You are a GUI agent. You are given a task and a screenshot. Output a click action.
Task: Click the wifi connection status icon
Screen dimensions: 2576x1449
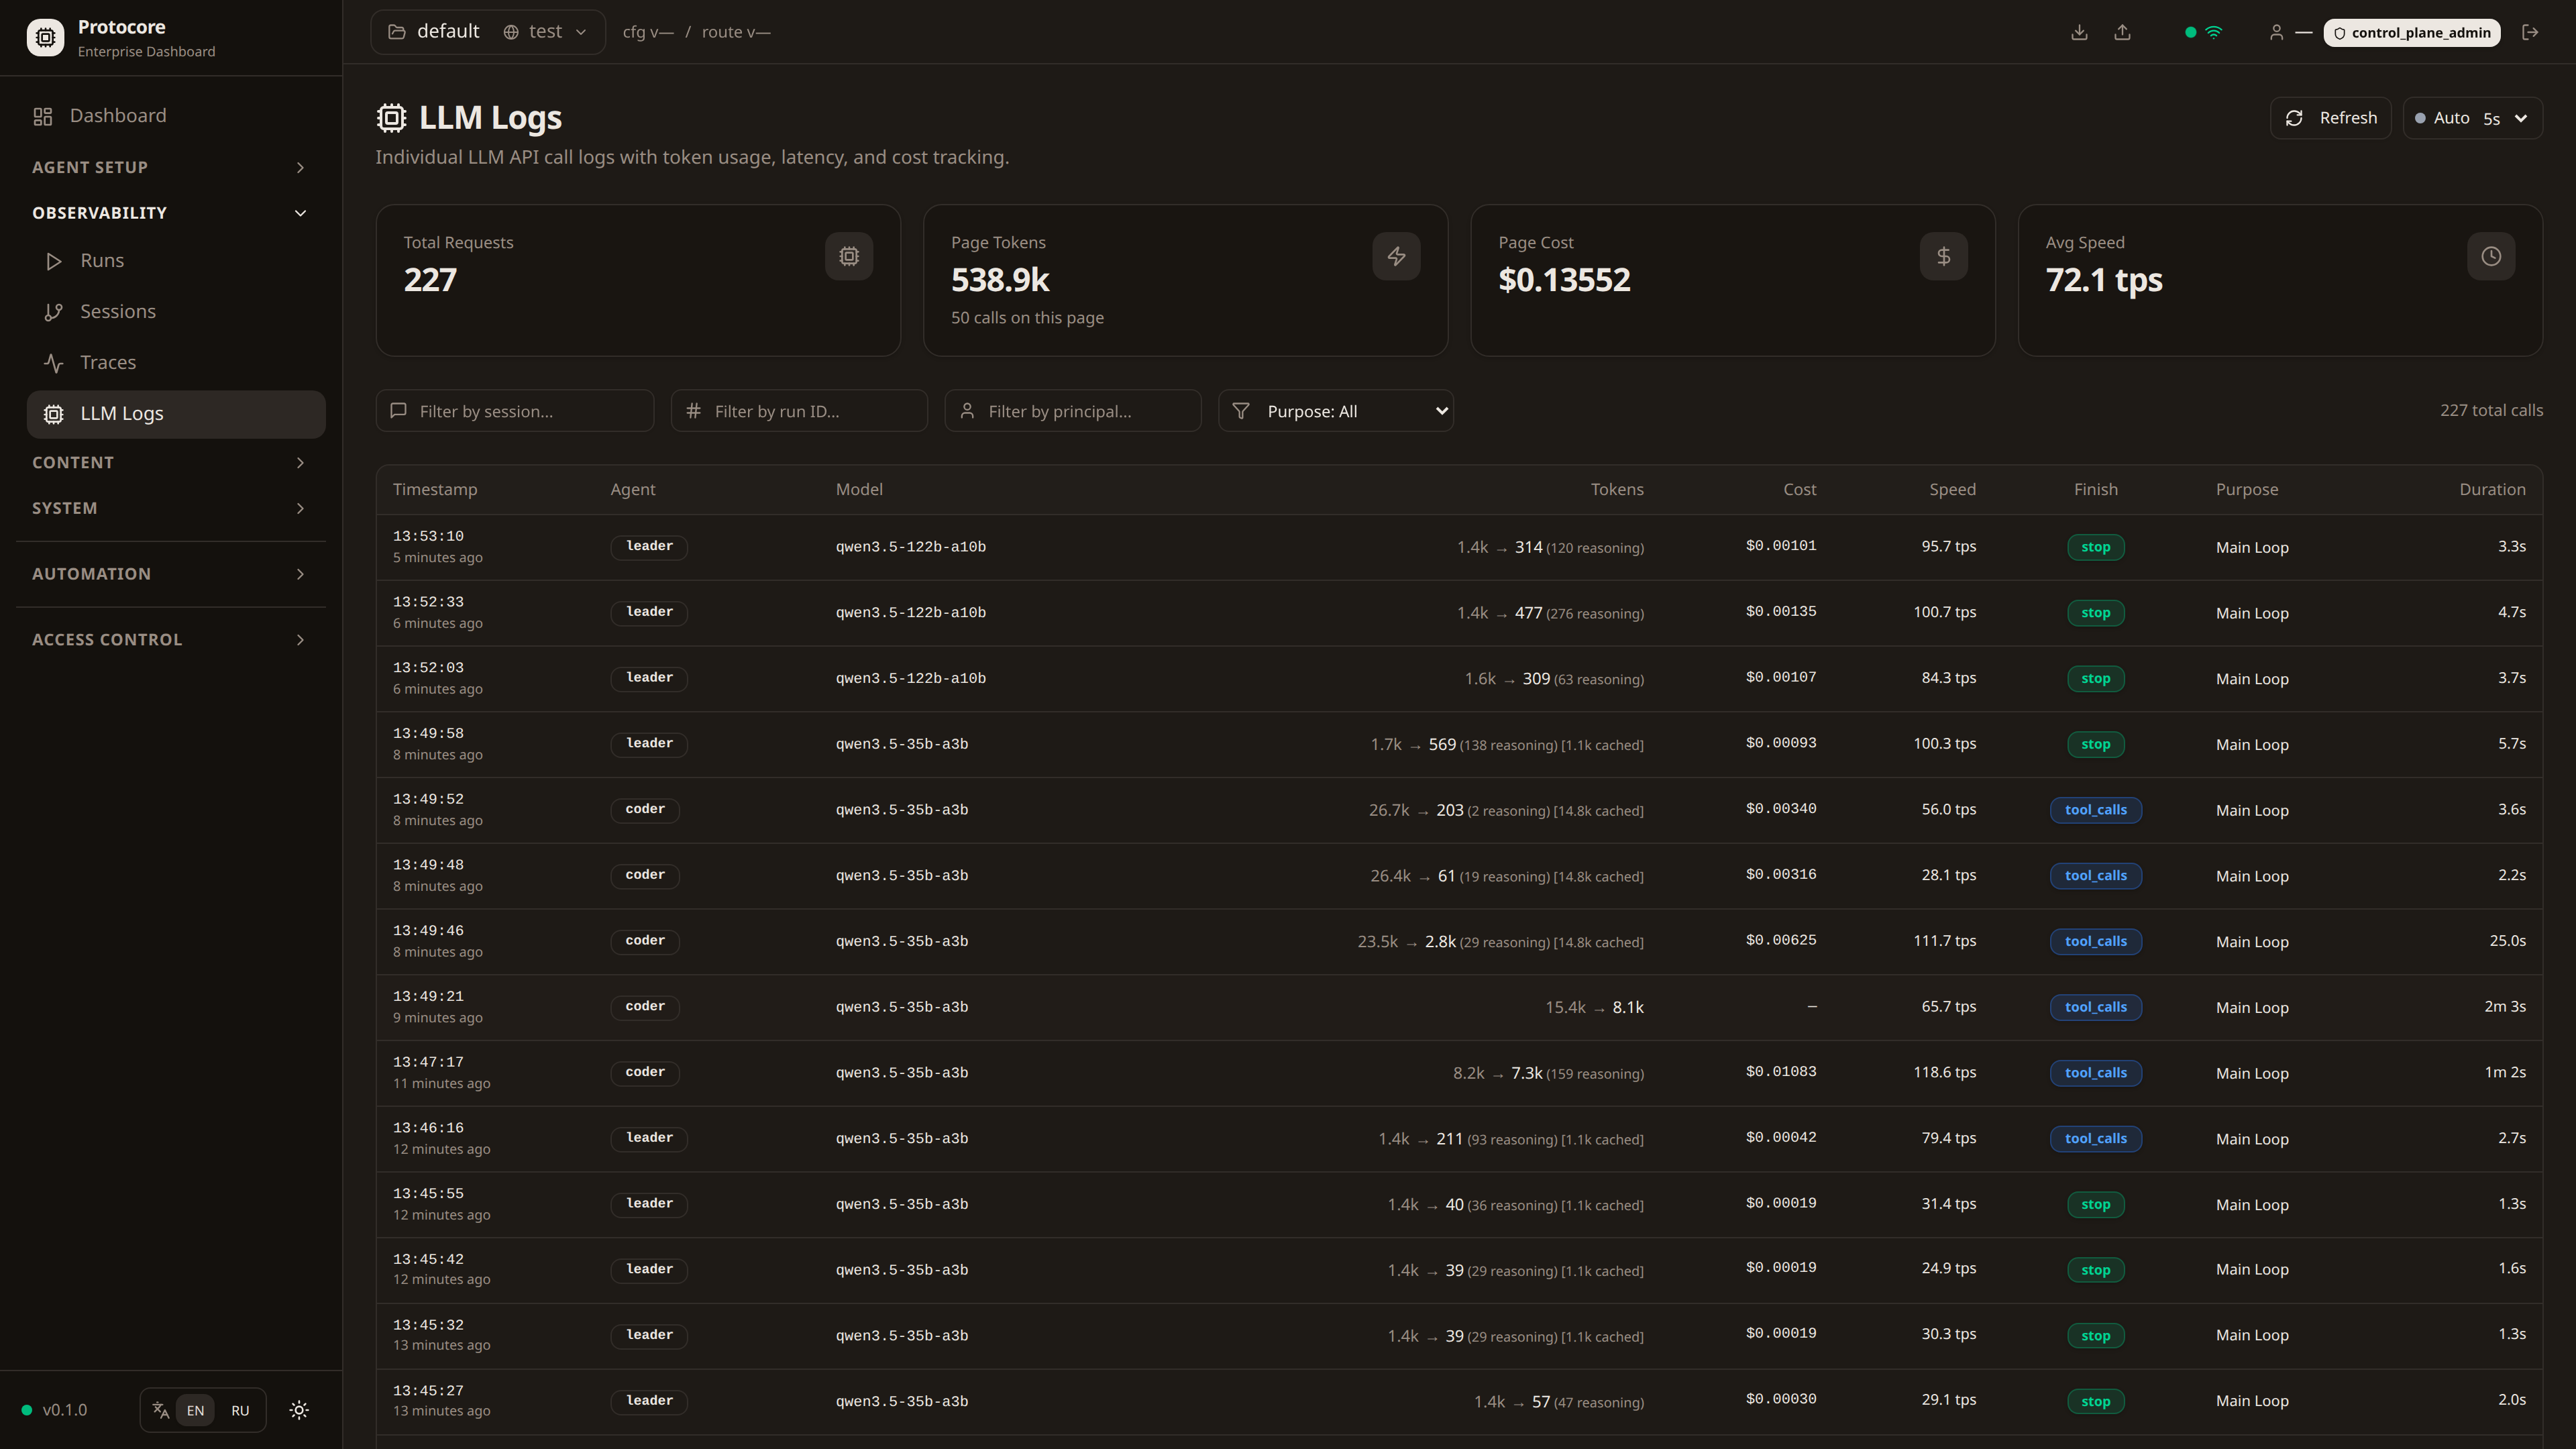2214,32
